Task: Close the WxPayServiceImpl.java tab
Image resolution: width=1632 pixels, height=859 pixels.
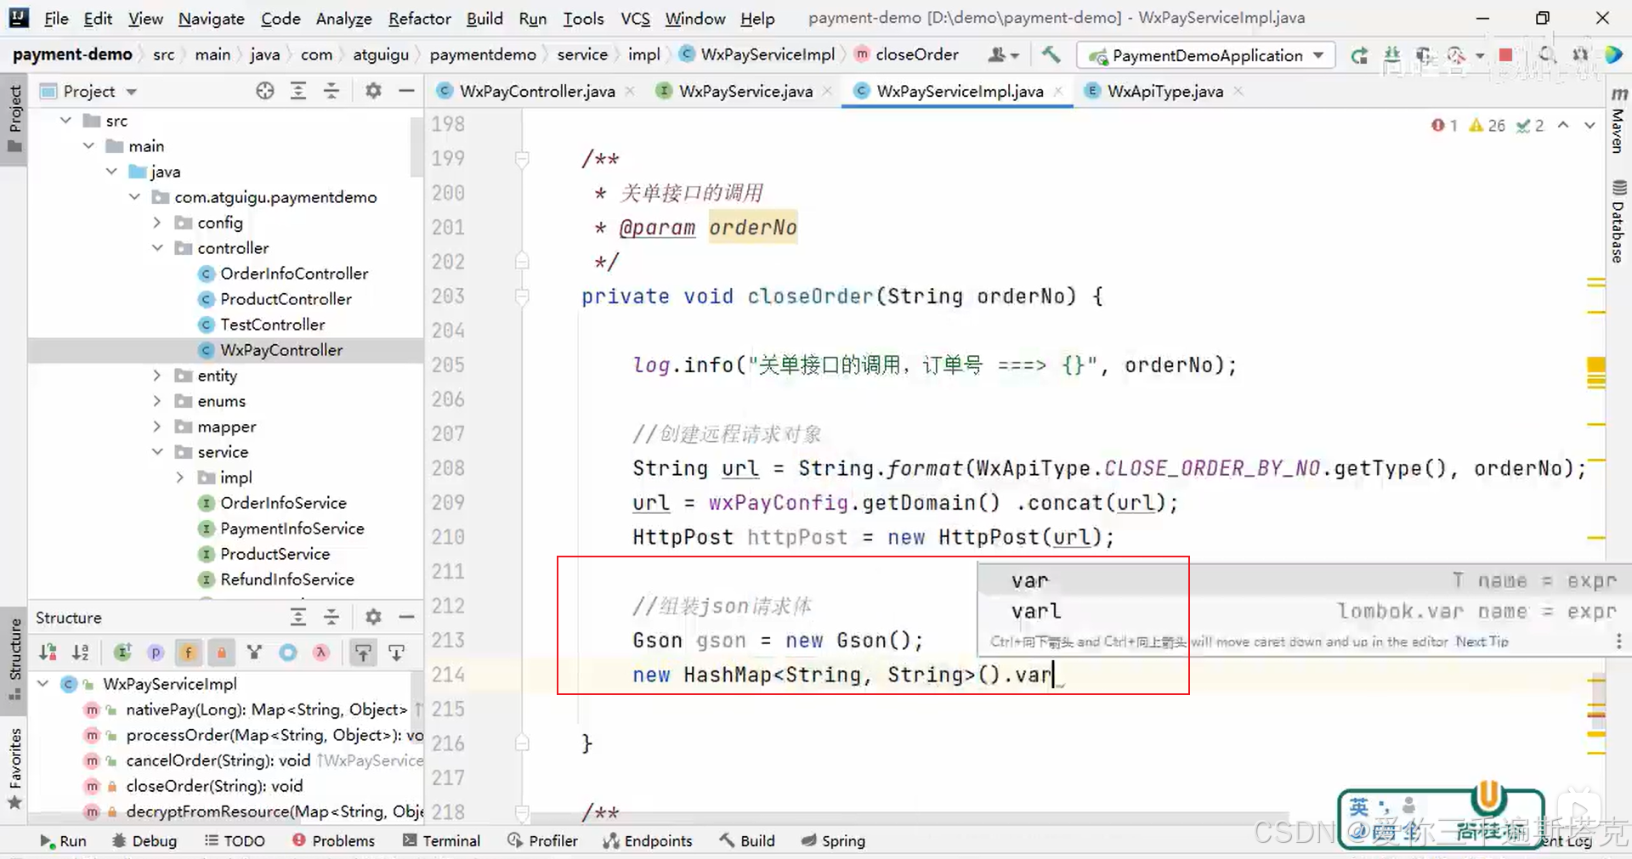Action: coord(1058,91)
